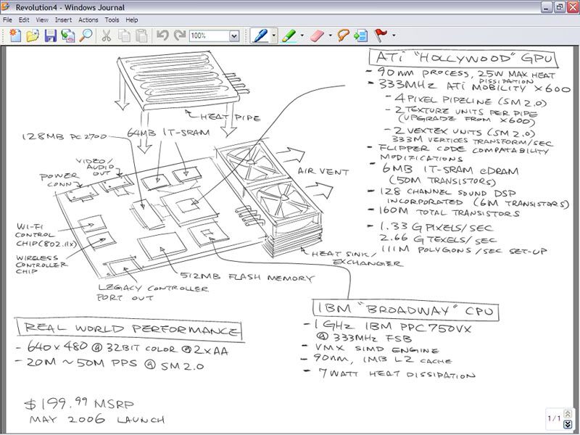Open the Eraser size dropdown arrow
The image size is (580, 435).
point(330,36)
